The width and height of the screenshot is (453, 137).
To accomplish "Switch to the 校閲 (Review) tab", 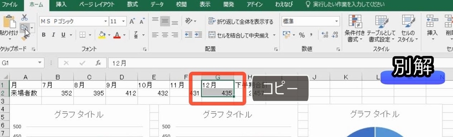I will tap(181, 5).
